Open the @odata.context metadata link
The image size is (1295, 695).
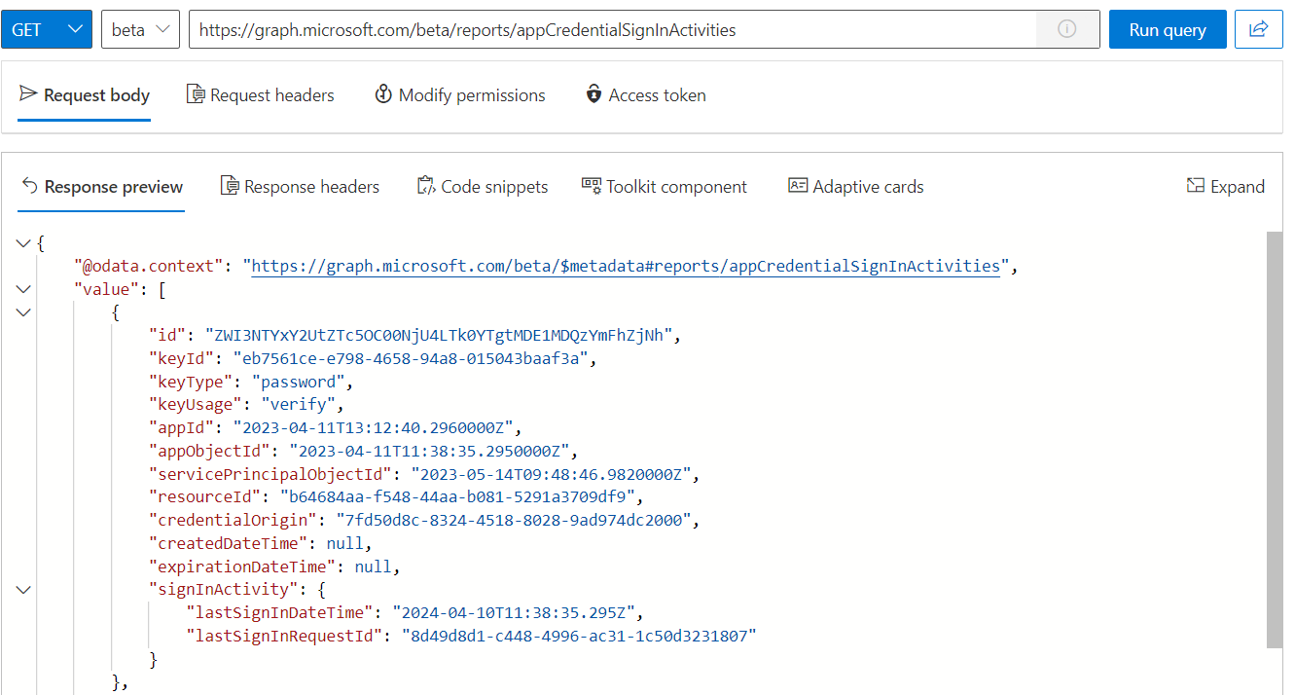click(x=626, y=266)
